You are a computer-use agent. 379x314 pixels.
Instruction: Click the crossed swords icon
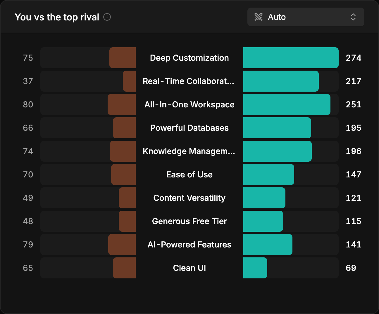pyautogui.click(x=259, y=17)
